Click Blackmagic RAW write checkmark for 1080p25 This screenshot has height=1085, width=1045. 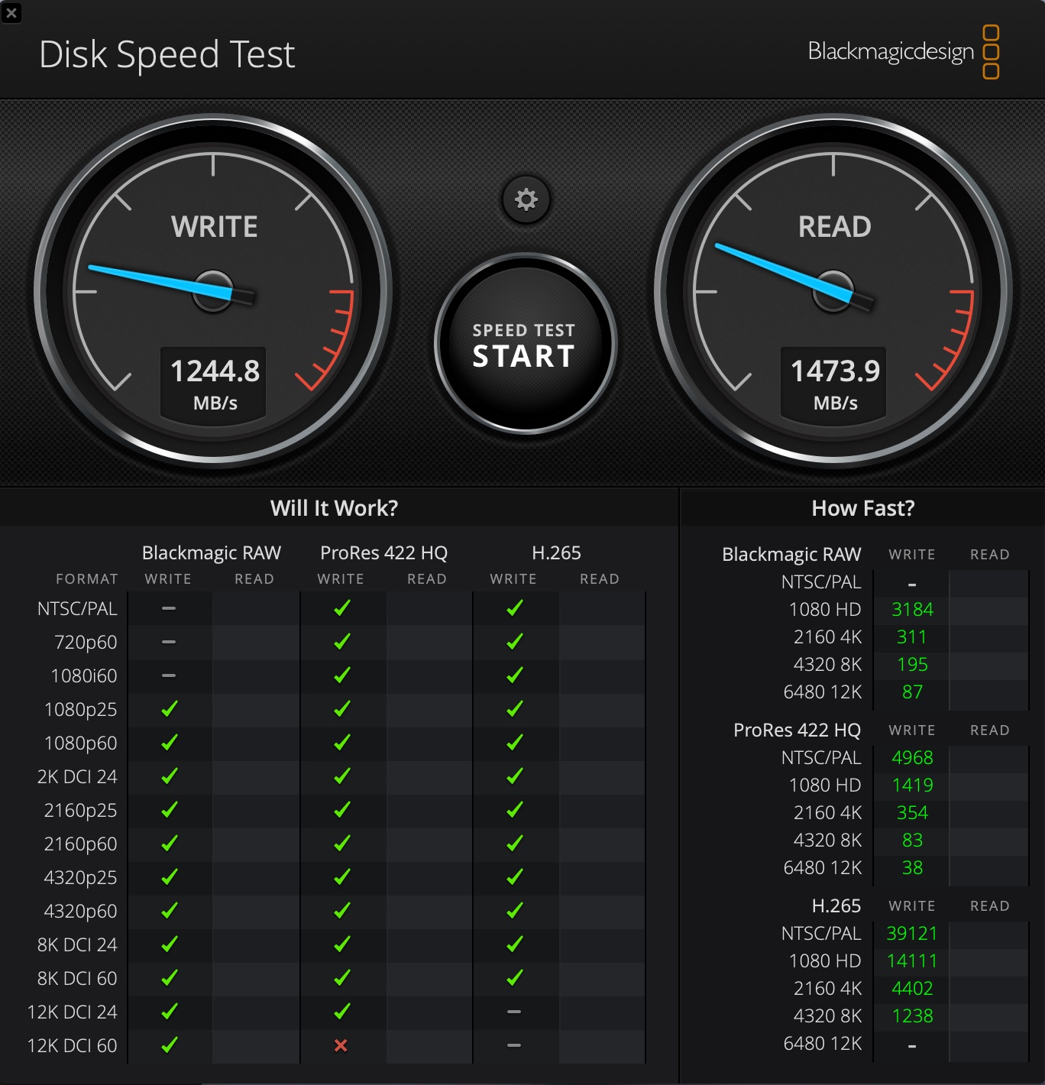click(169, 709)
